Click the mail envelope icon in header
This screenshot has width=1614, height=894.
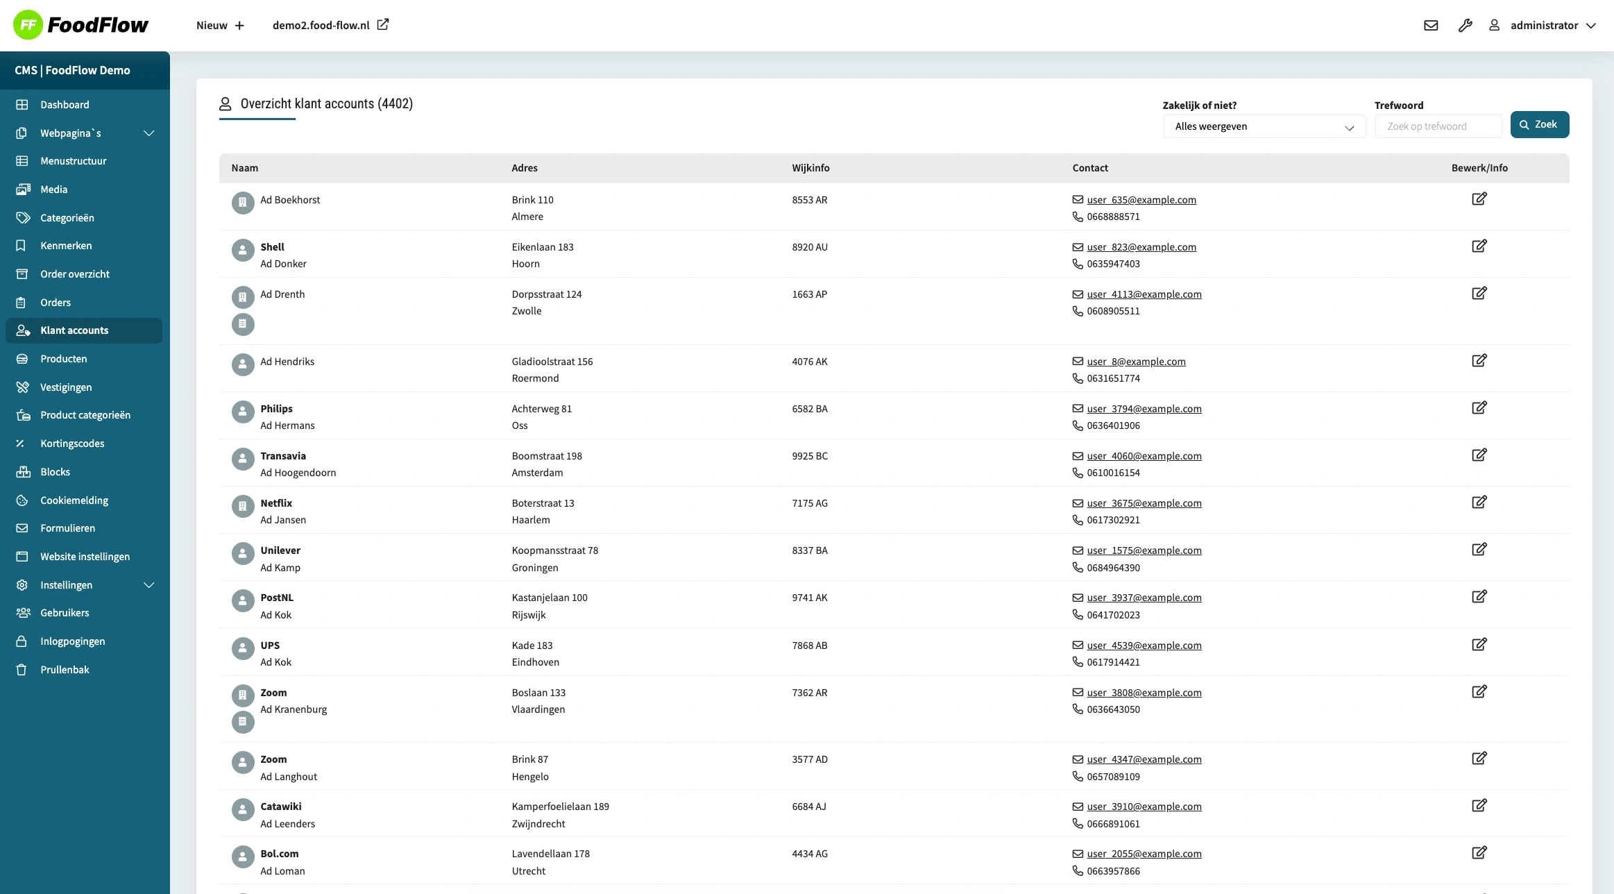1430,26
